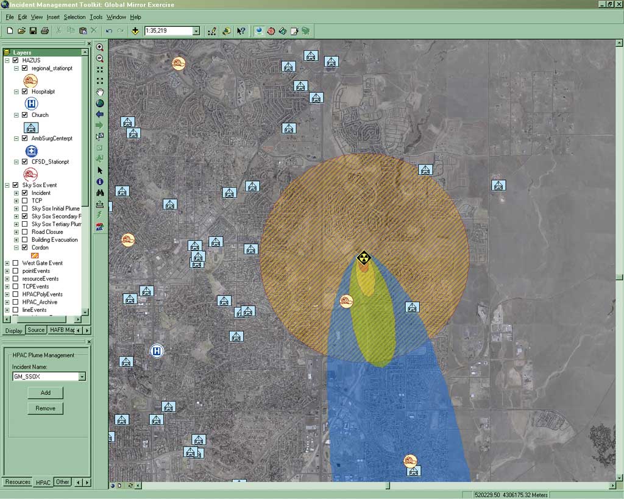Viewport: 624px width, 499px height.
Task: Click the red swirl toolkit icon
Action: click(x=271, y=30)
